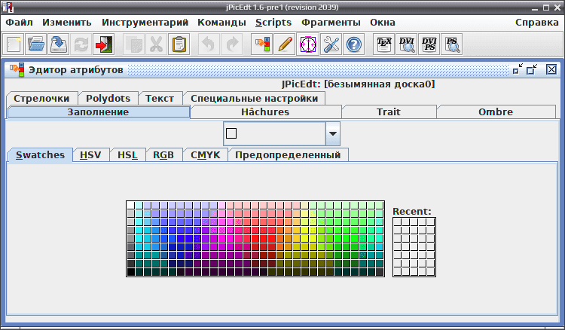The height and width of the screenshot is (330, 565).
Task: Switch to the HSV color tab
Action: [x=90, y=155]
